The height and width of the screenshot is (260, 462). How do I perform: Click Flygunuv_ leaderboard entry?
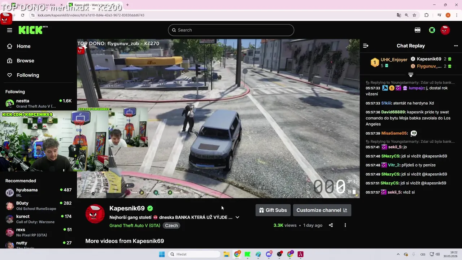pyautogui.click(x=429, y=66)
